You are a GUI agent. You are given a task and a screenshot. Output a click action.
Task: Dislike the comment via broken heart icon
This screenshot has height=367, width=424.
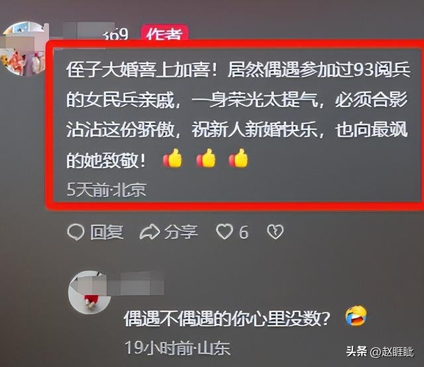click(x=275, y=232)
